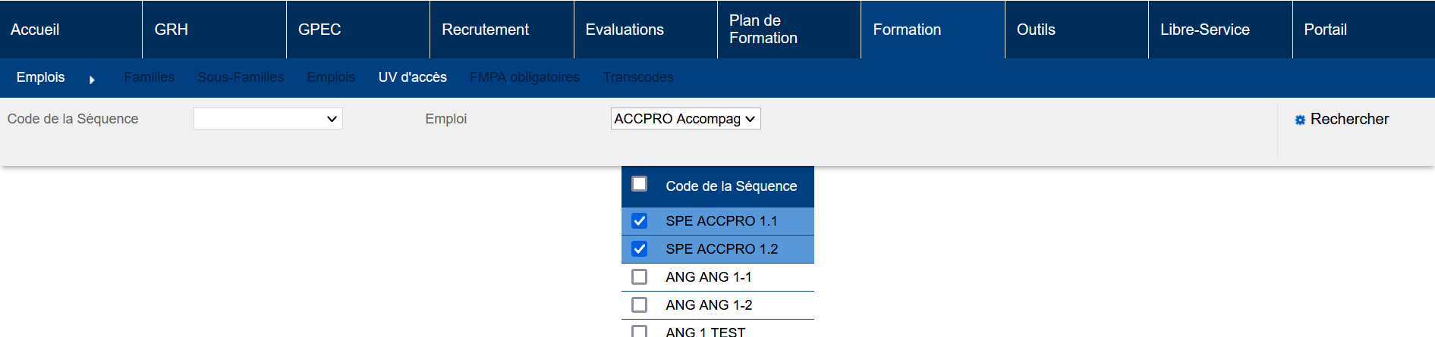This screenshot has width=1435, height=337.
Task: Open the Plan de Formation menu
Action: pyautogui.click(x=763, y=30)
